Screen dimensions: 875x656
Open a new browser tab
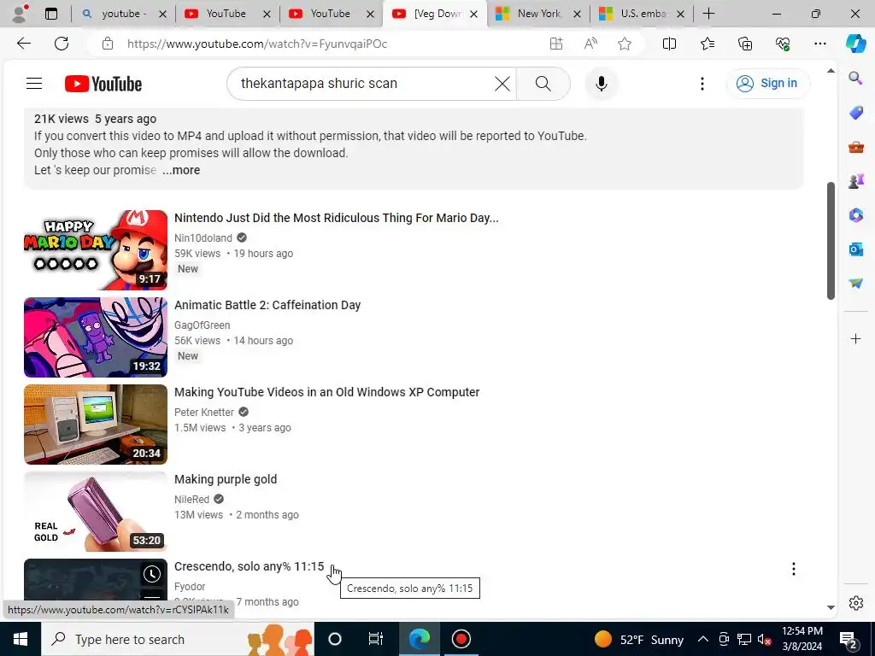point(708,14)
